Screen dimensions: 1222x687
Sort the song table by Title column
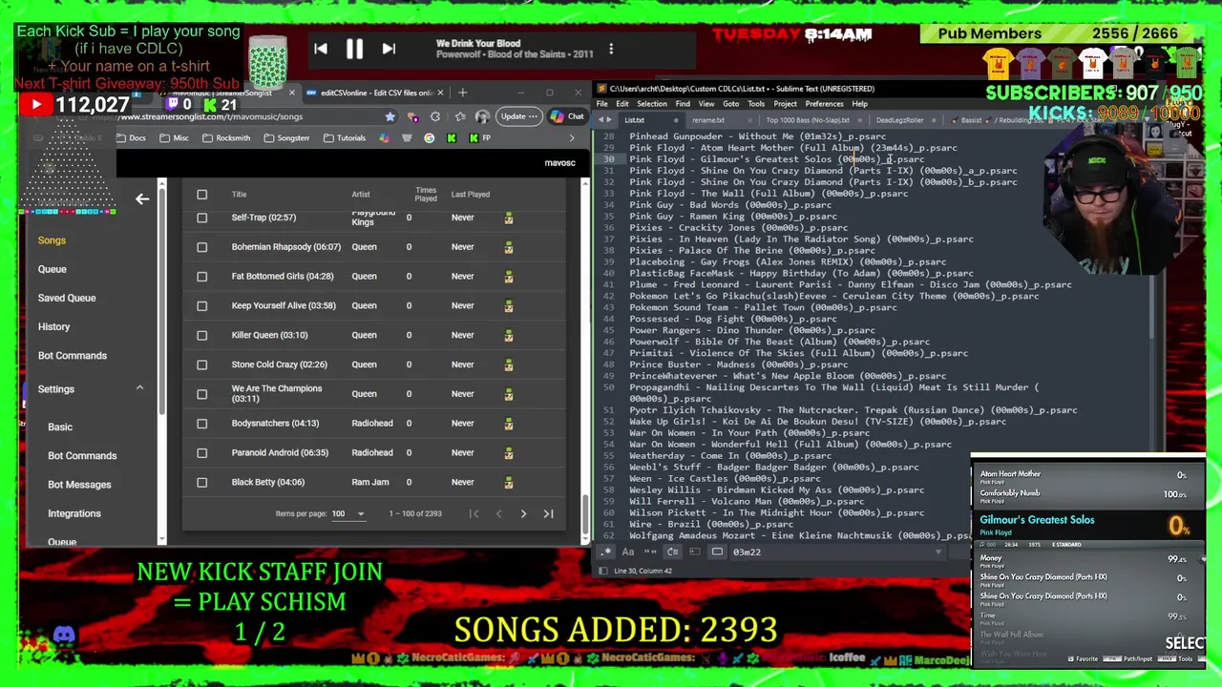pyautogui.click(x=239, y=195)
